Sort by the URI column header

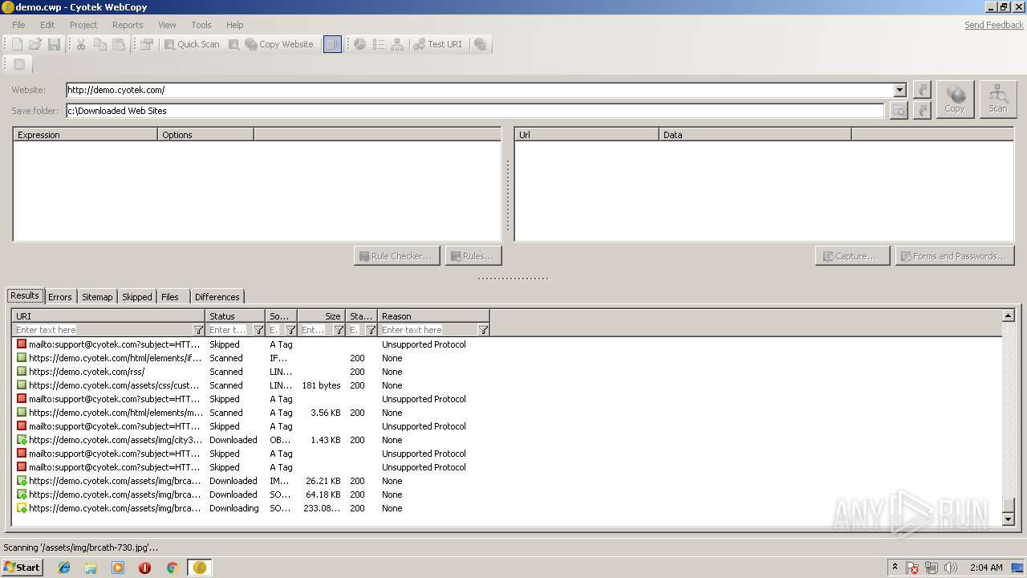point(108,316)
